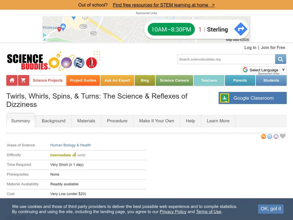293x220 pixels.
Task: Open the Project Guides menu
Action: pos(83,80)
